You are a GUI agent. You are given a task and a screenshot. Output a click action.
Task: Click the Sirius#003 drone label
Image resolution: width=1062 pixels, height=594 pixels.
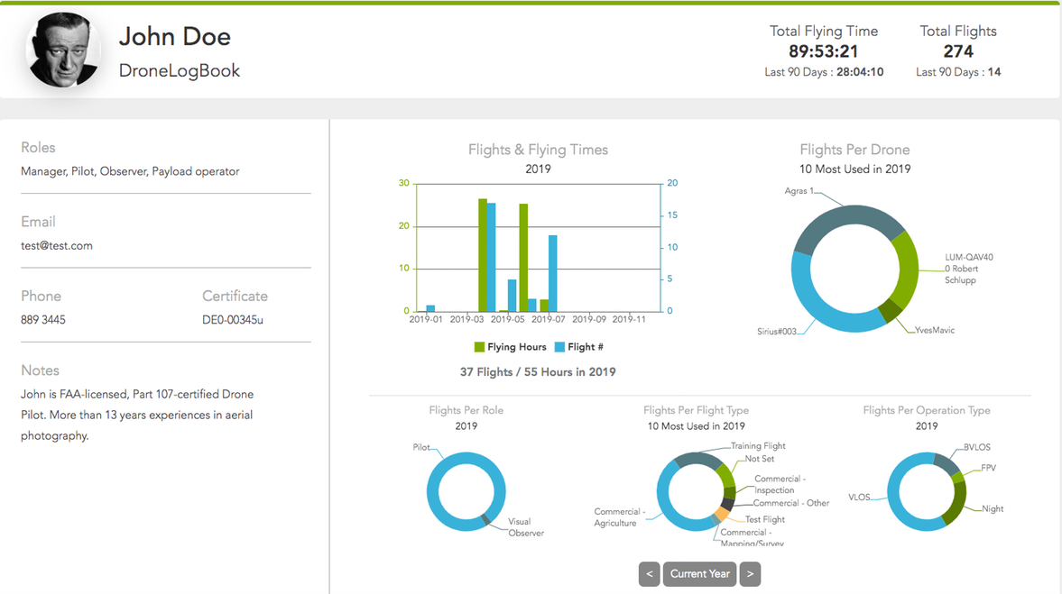(776, 332)
